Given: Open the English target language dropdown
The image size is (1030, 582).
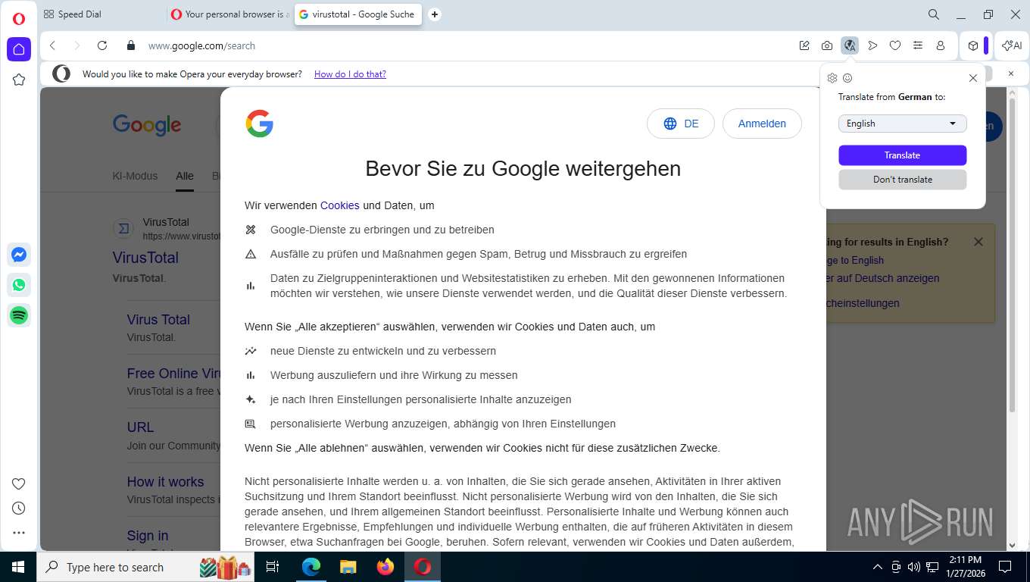Looking at the screenshot, I should [x=902, y=124].
